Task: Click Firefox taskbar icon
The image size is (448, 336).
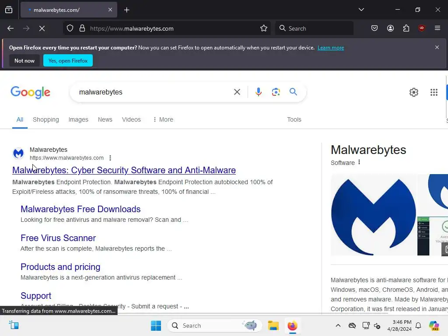Action: coord(292,325)
